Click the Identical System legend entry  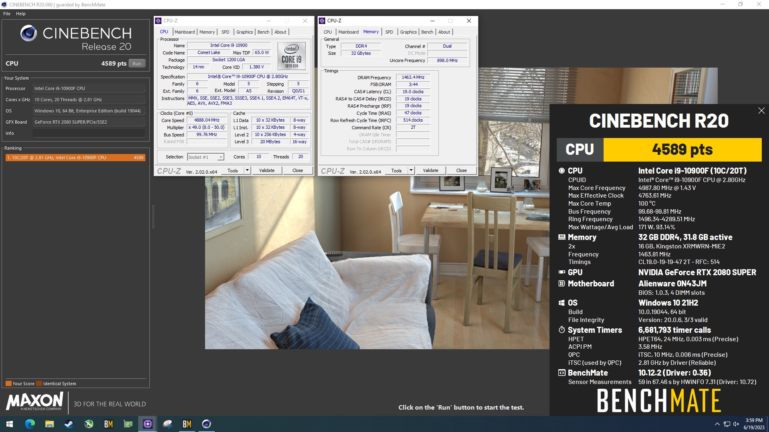(x=56, y=384)
